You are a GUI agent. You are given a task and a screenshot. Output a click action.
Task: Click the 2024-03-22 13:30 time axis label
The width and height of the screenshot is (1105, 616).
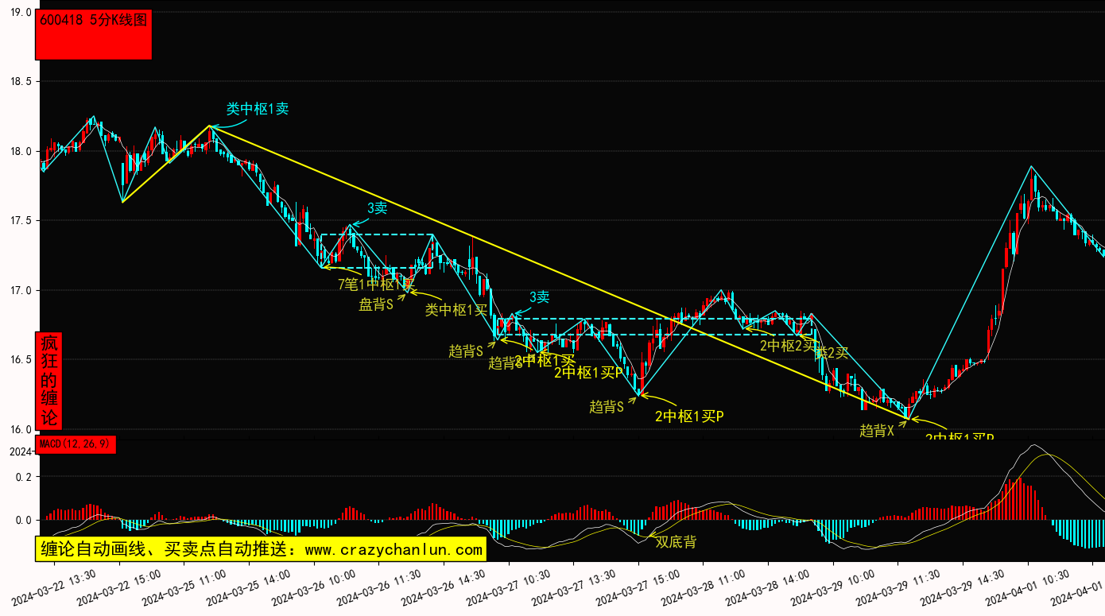[x=54, y=588]
